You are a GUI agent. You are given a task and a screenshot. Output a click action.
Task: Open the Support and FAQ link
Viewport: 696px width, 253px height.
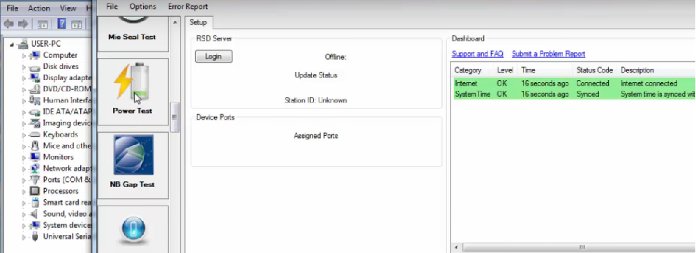tap(478, 54)
